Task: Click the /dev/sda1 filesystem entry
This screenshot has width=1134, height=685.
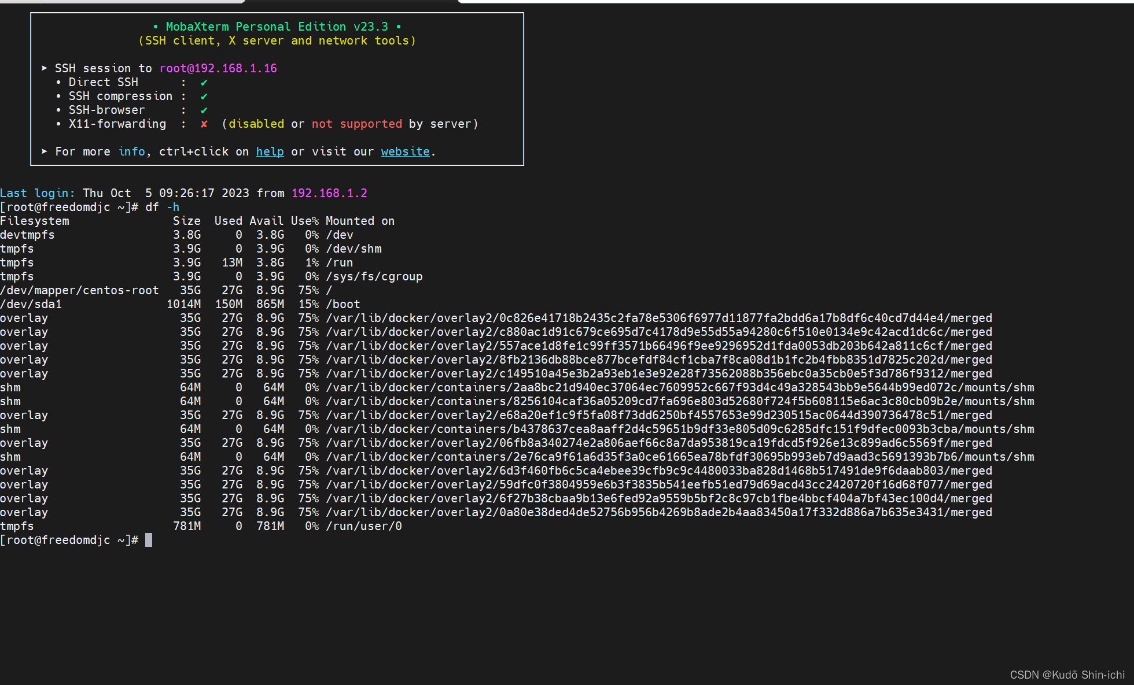Action: coord(31,304)
